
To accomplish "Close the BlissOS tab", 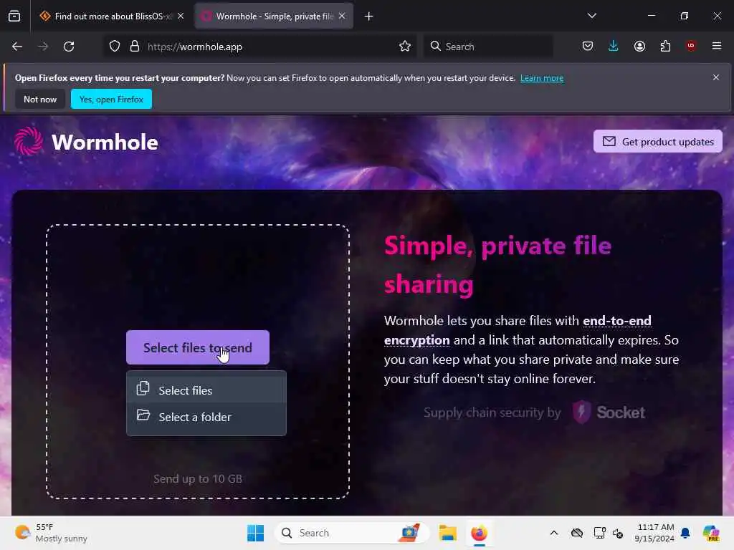I will click(x=181, y=16).
